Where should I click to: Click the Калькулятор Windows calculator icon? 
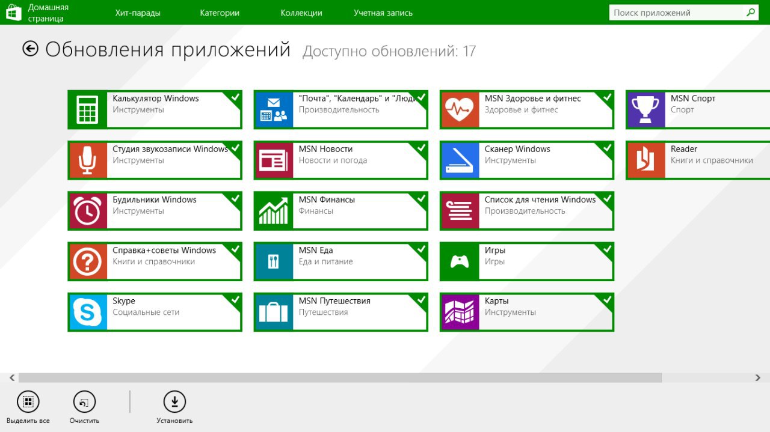coord(88,110)
